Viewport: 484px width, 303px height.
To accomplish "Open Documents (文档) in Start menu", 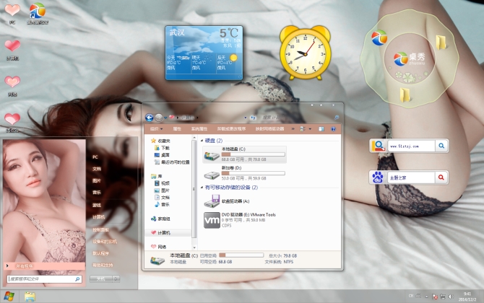I will 97,169.
